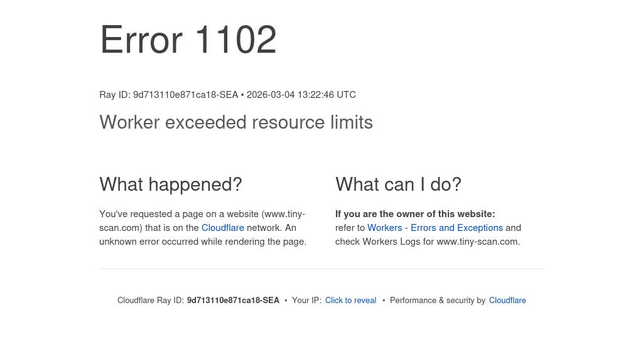The image size is (643, 337).
Task: Click the bold website owner line
Action: coord(415,214)
